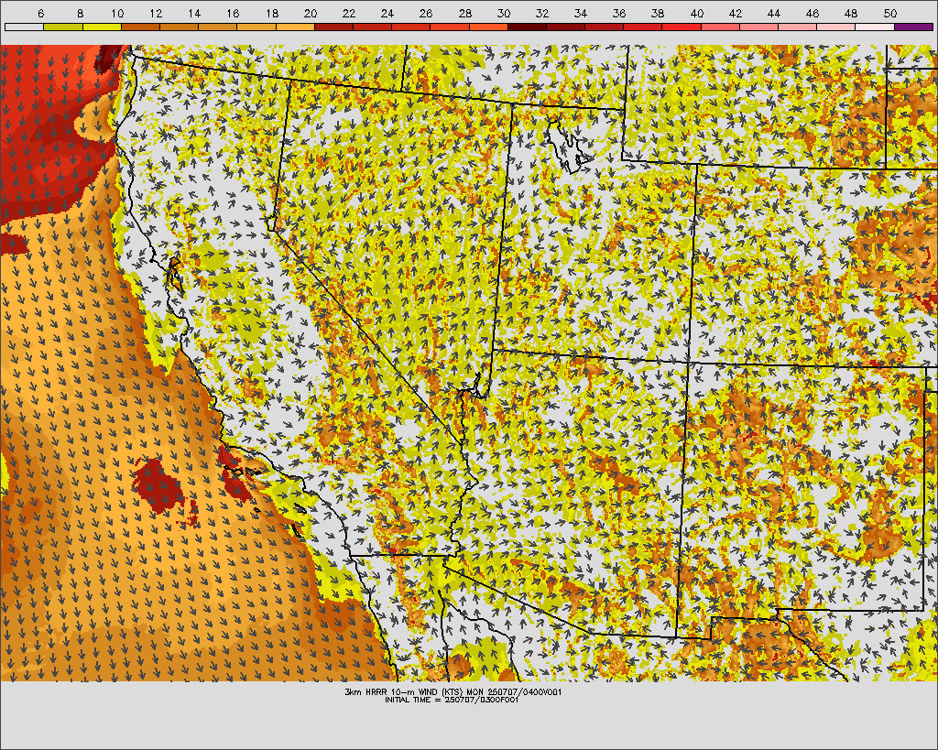Click the legend swatch between 14 and 16
Screen dimensions: 938x750
click(x=218, y=27)
